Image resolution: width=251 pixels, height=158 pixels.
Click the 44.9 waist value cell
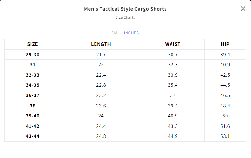click(173, 136)
